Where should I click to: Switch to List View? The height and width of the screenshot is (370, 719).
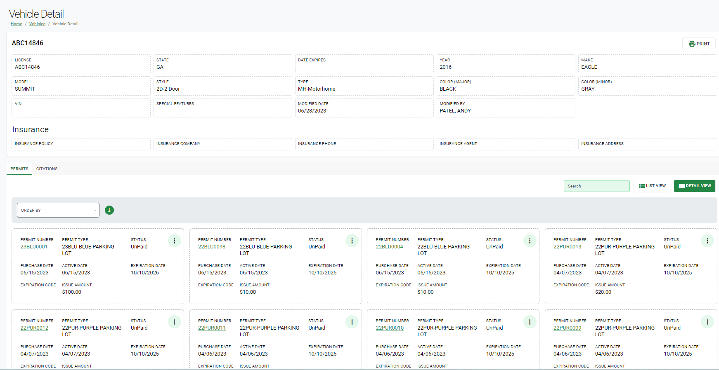652,186
